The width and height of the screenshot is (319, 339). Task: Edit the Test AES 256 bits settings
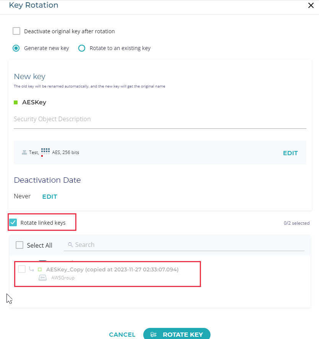coord(290,153)
